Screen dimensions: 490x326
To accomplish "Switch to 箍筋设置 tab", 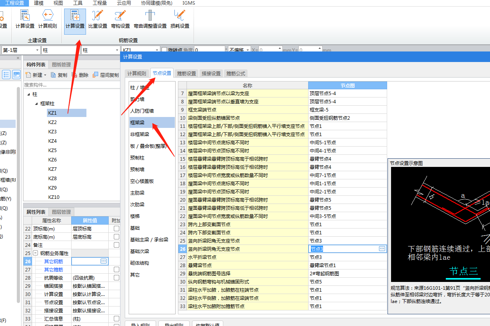I will click(x=187, y=73).
